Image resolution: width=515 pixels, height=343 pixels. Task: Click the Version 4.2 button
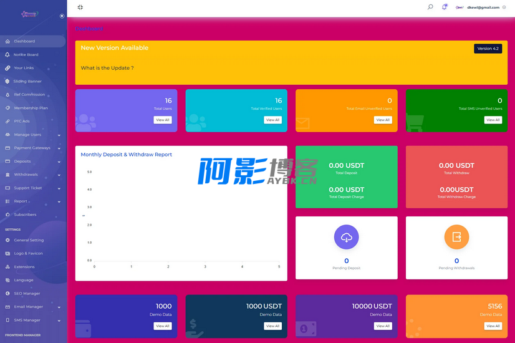tap(488, 49)
